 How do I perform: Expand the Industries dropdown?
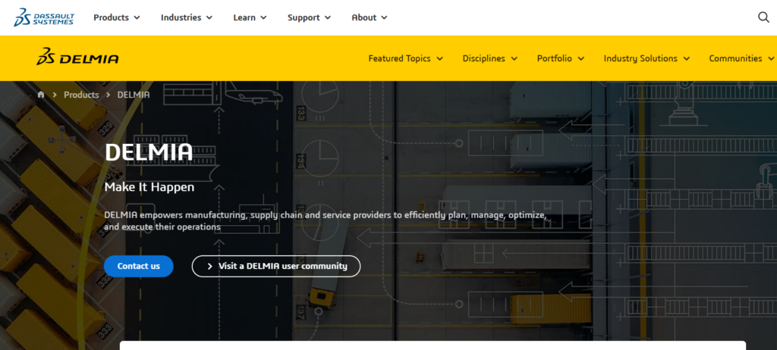[x=186, y=17]
